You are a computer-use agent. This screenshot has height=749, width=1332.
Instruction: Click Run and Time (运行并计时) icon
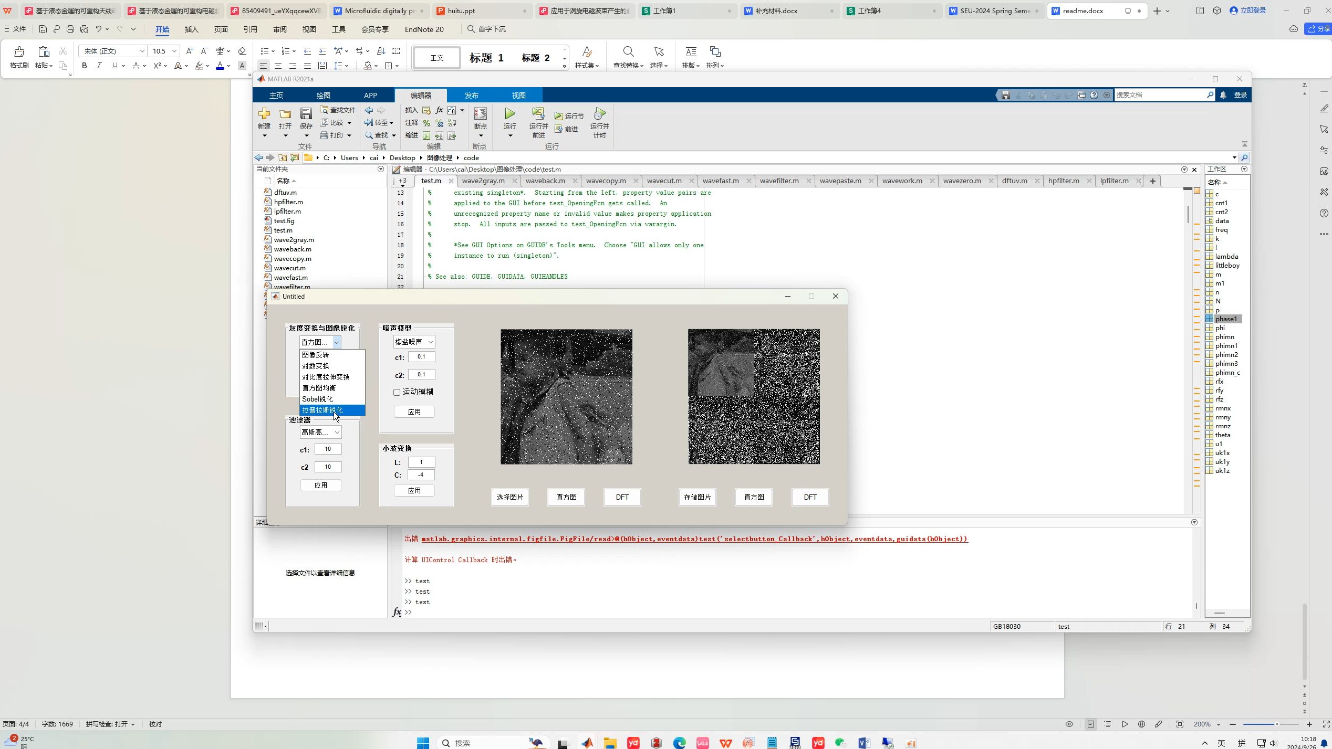(599, 114)
